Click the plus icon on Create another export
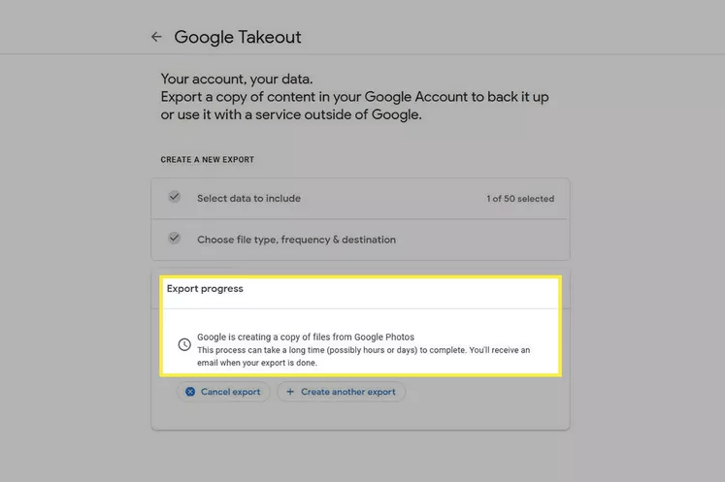The height and width of the screenshot is (482, 725). coord(290,392)
